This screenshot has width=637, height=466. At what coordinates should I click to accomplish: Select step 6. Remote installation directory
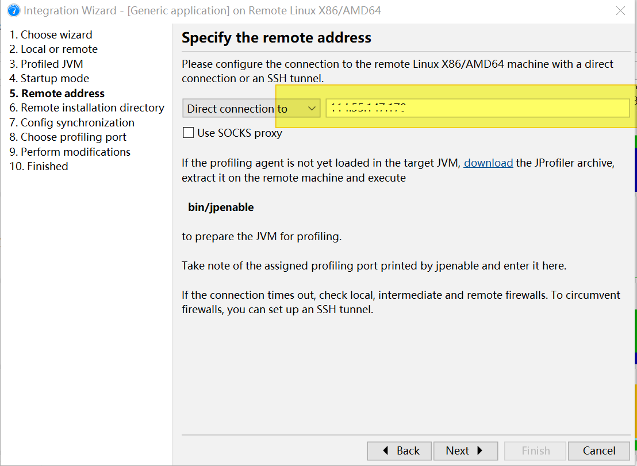[x=87, y=107]
